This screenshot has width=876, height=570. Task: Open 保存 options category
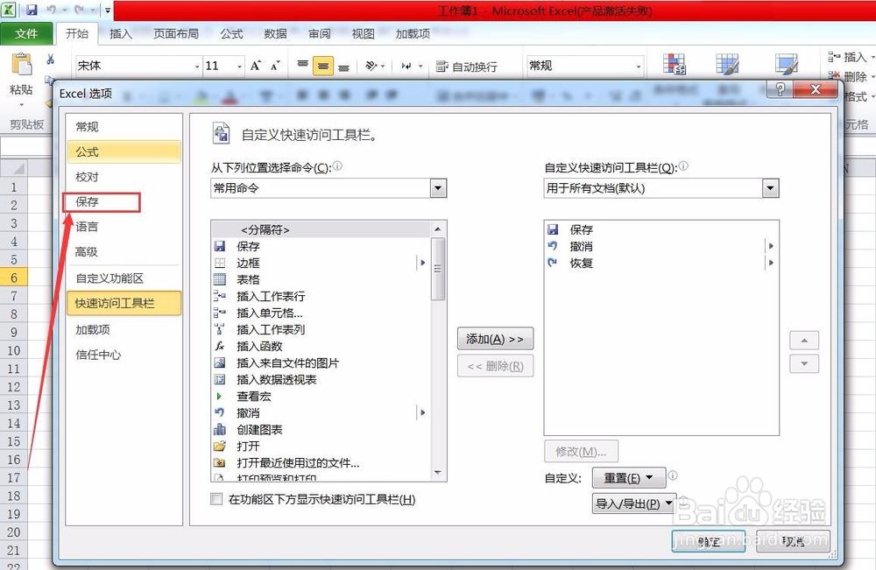[x=124, y=201]
